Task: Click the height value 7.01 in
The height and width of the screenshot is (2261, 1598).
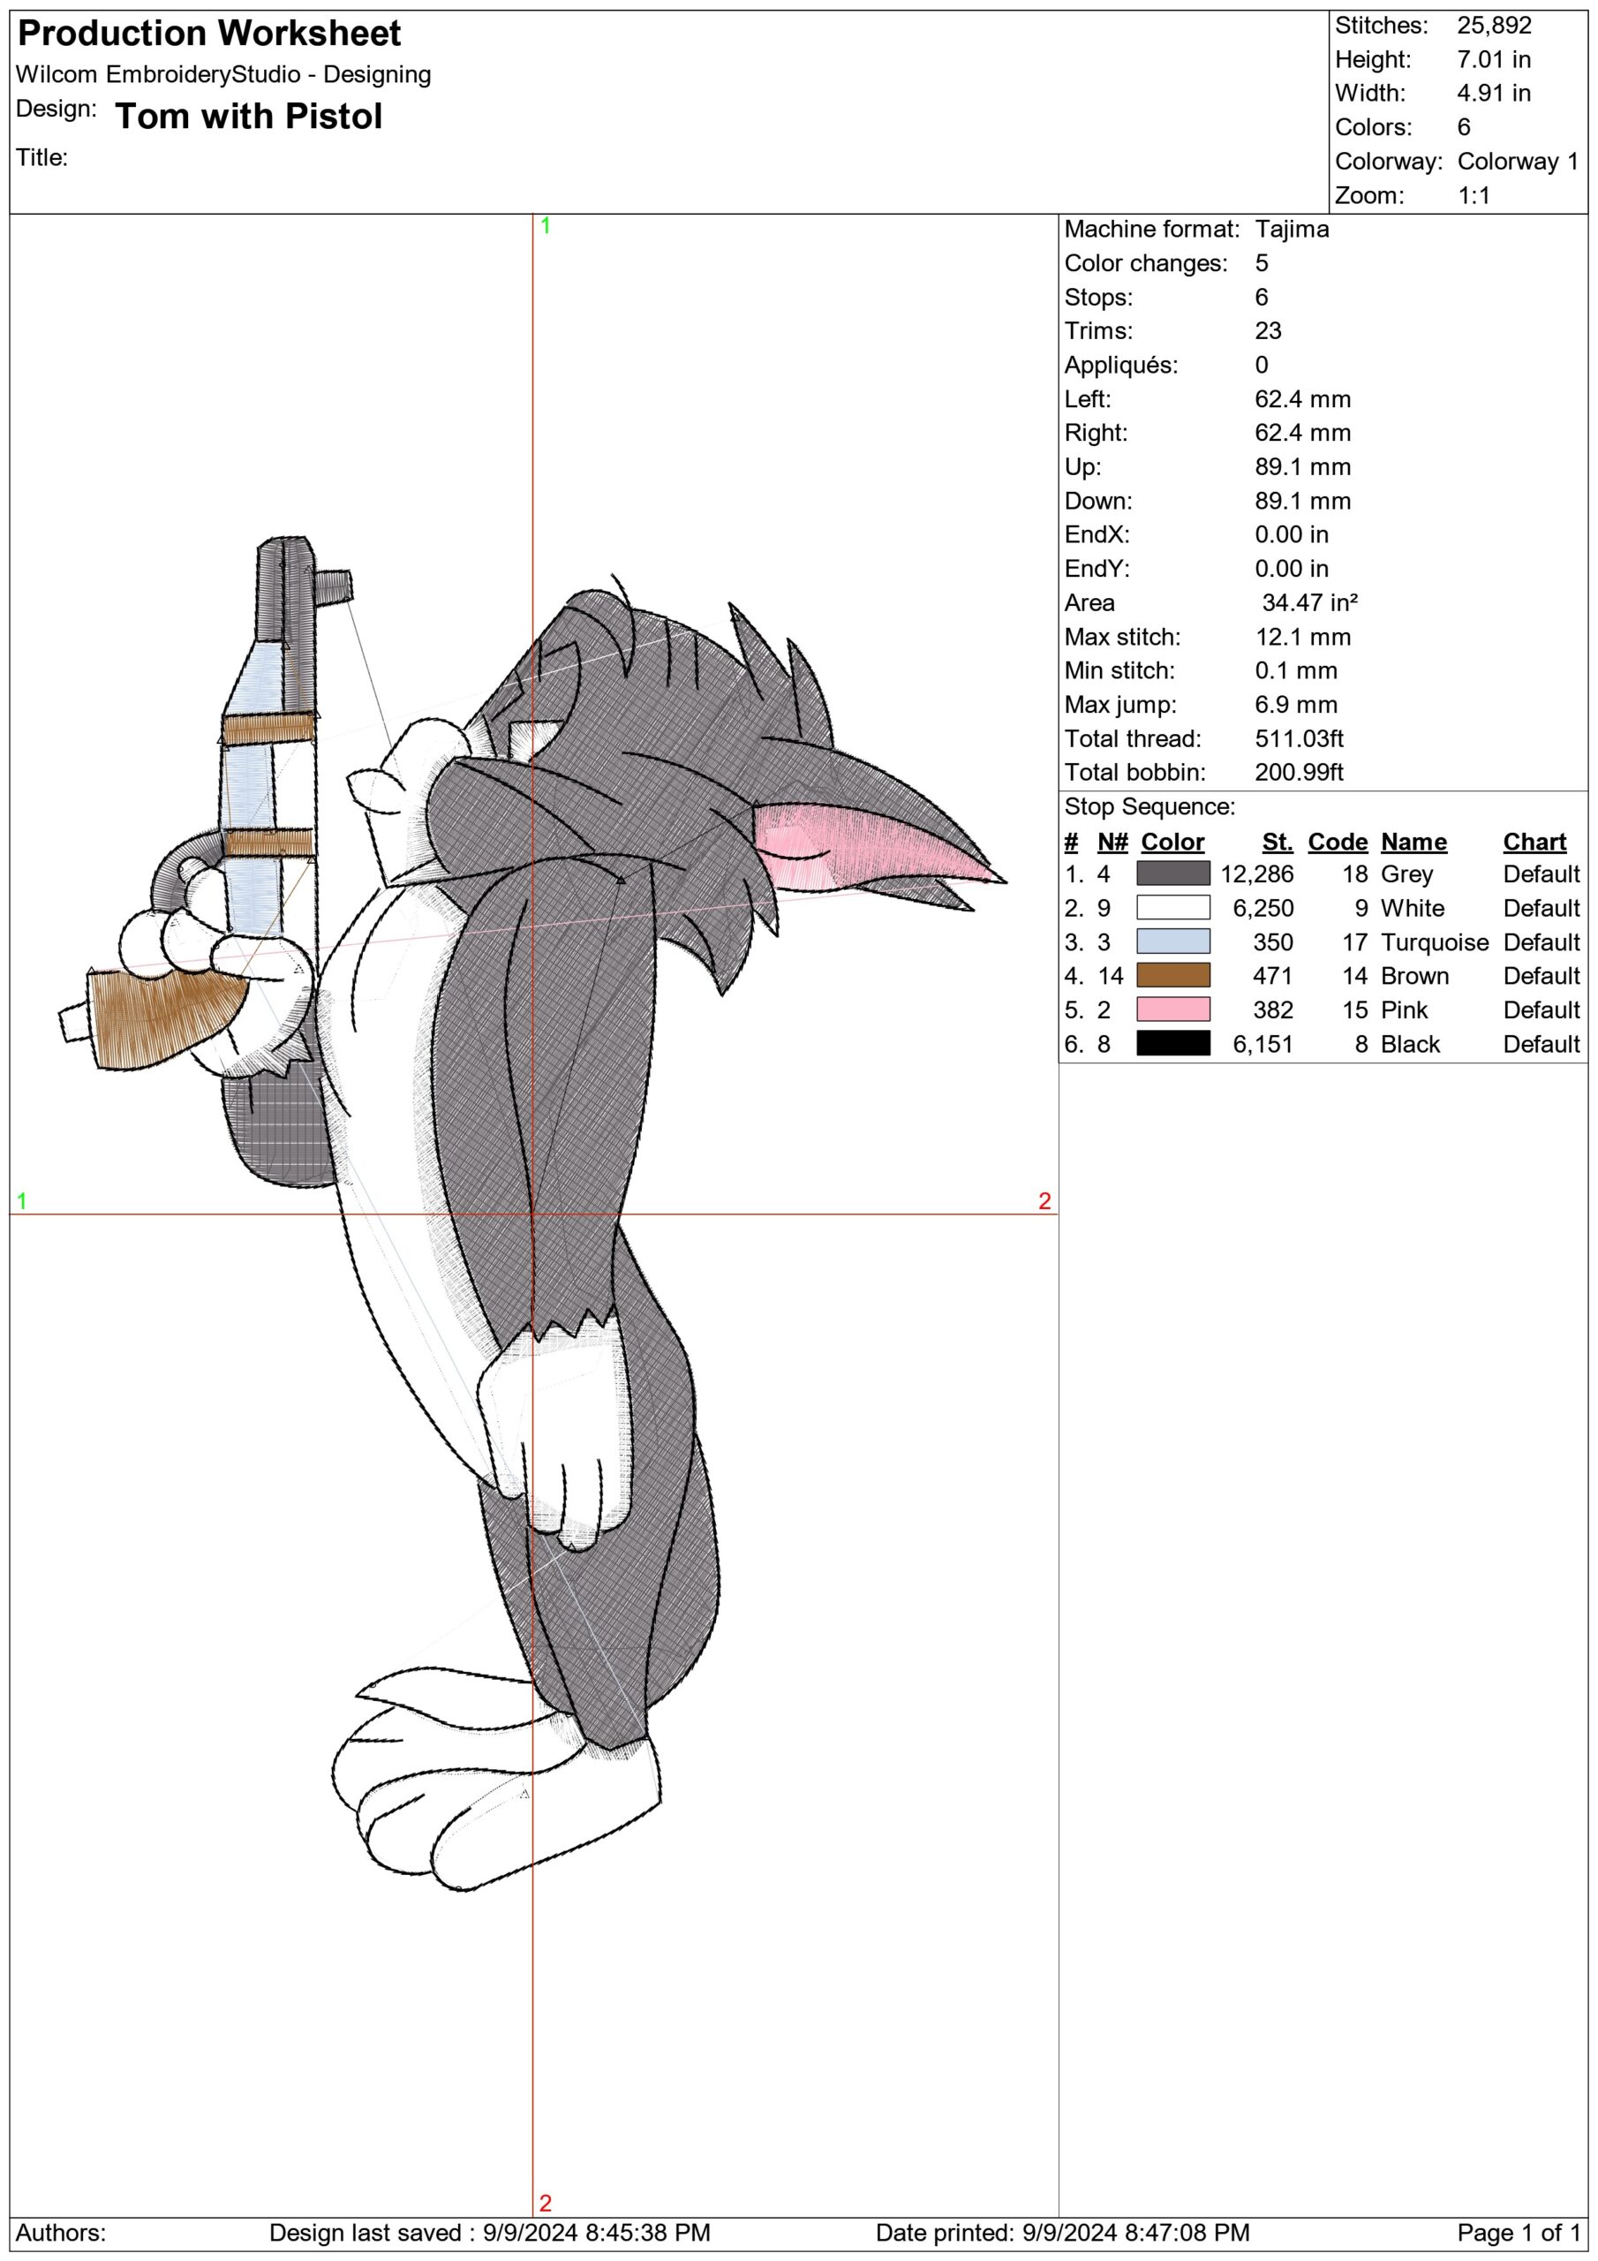Action: [1494, 59]
